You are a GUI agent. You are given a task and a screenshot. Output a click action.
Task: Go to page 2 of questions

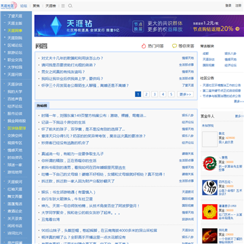[146, 94]
